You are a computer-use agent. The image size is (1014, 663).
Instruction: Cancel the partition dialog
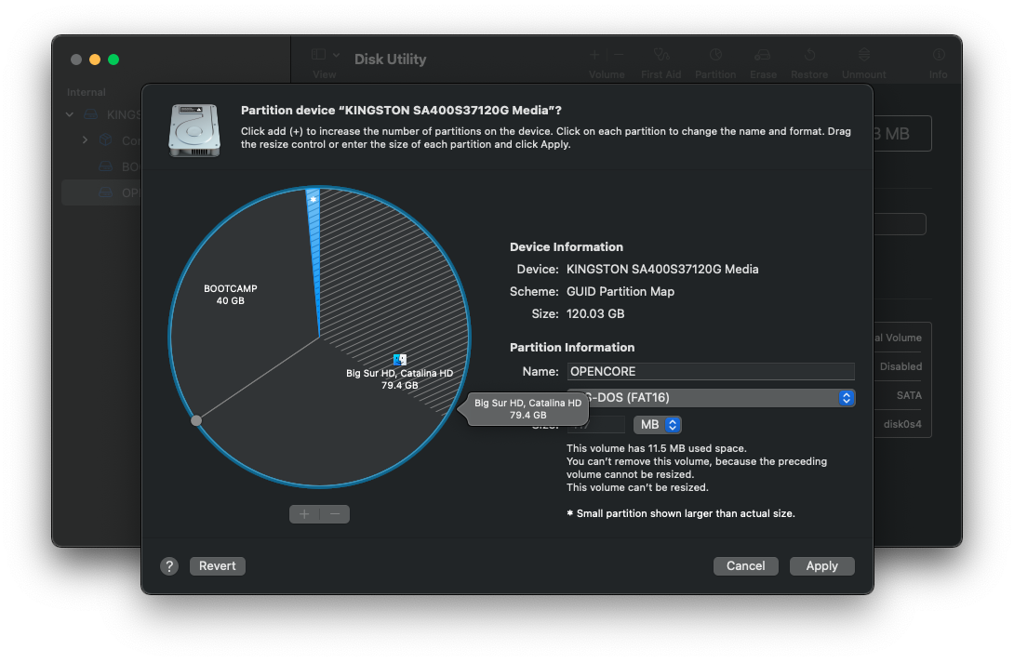[745, 566]
